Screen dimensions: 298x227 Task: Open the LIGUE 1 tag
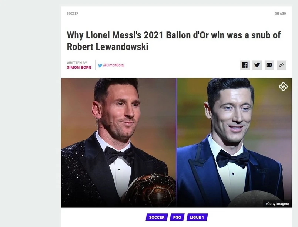point(197,217)
